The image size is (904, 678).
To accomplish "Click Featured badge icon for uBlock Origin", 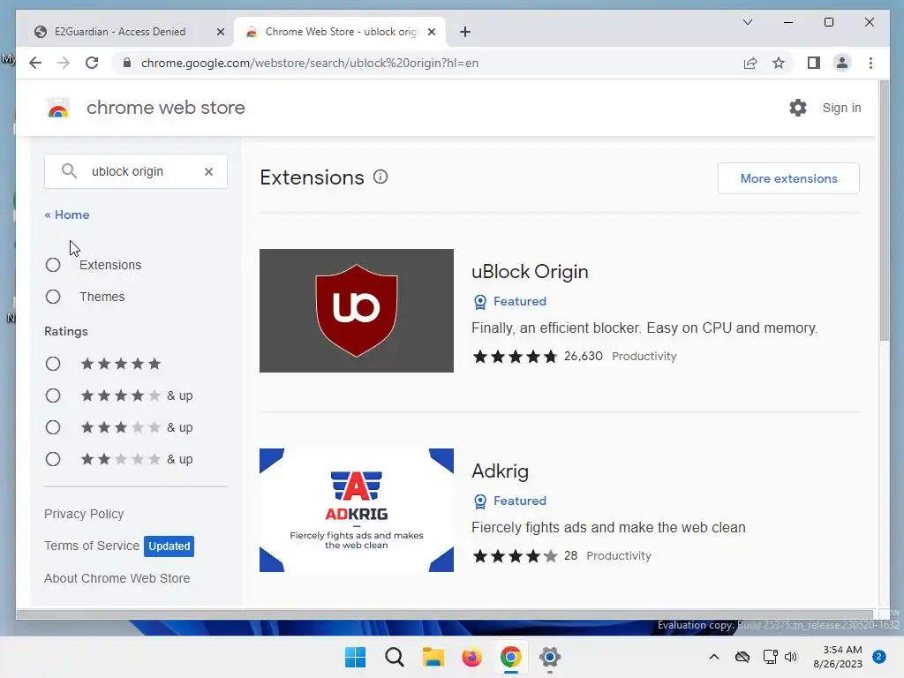I will (x=479, y=302).
